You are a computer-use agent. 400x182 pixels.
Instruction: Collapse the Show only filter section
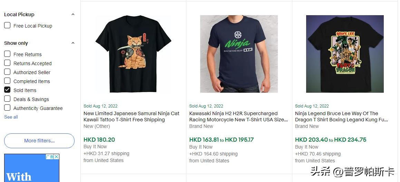click(73, 43)
